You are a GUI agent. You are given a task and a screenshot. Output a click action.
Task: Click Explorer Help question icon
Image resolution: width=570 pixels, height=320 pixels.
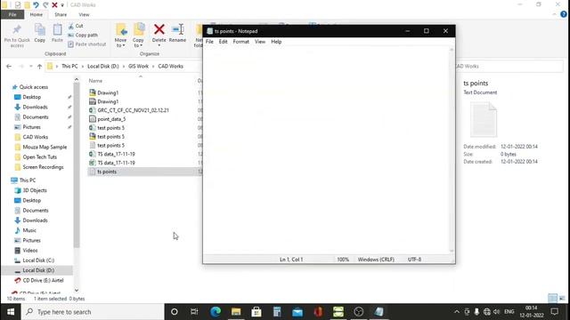564,14
